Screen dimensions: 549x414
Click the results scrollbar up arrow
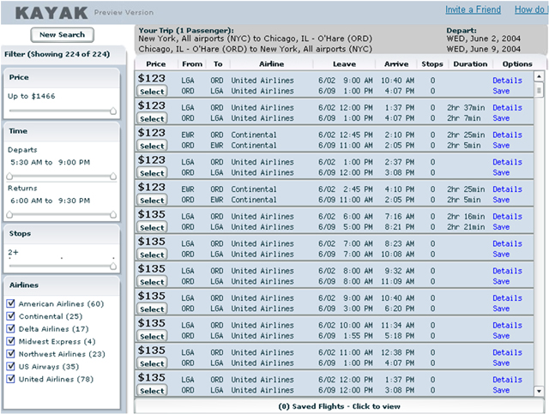pyautogui.click(x=539, y=77)
